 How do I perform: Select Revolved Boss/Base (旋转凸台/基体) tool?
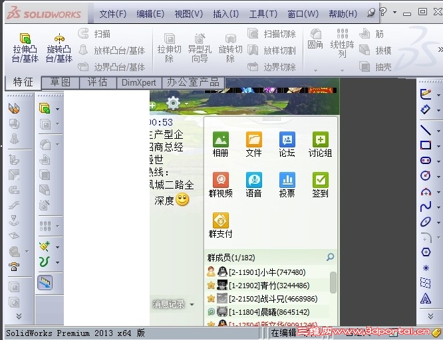59,47
